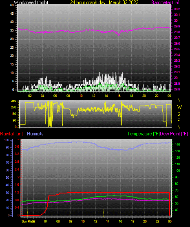The height and width of the screenshot is (227, 190).
Task: Click the 3.6 value on the rainfall axis
Action: [17, 147]
